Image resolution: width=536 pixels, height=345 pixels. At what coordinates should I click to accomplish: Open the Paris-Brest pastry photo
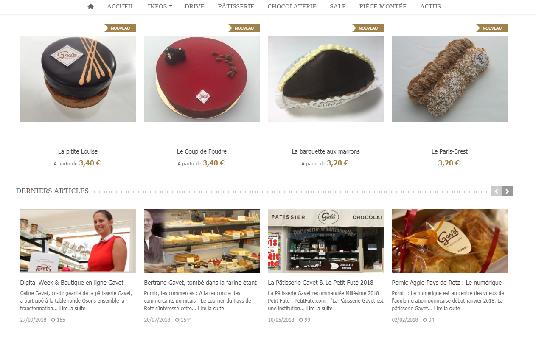(x=450, y=79)
